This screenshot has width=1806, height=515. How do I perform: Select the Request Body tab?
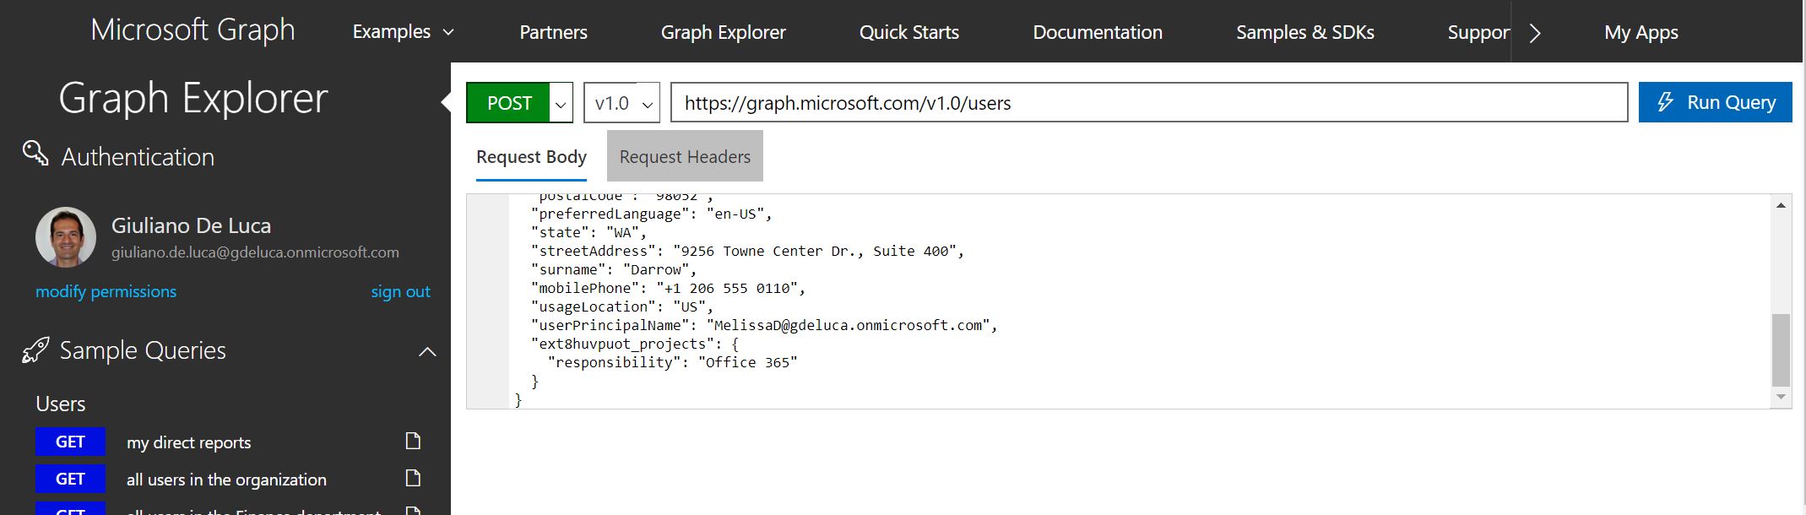[x=531, y=156]
